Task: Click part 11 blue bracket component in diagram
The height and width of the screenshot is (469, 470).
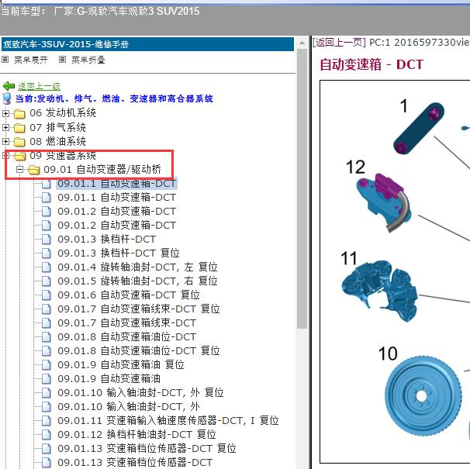Action: click(380, 291)
